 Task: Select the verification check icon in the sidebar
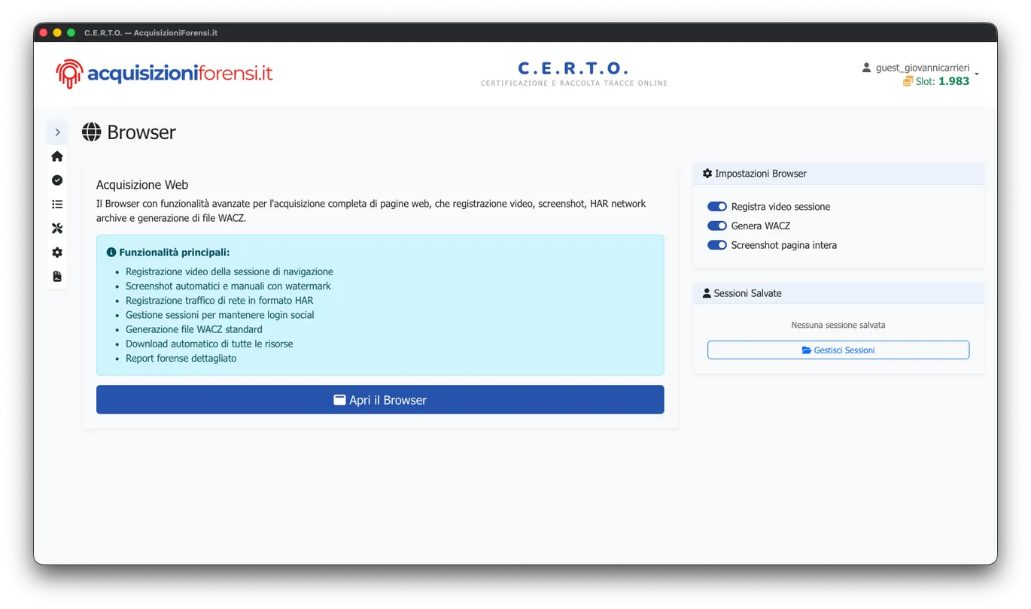(x=56, y=180)
